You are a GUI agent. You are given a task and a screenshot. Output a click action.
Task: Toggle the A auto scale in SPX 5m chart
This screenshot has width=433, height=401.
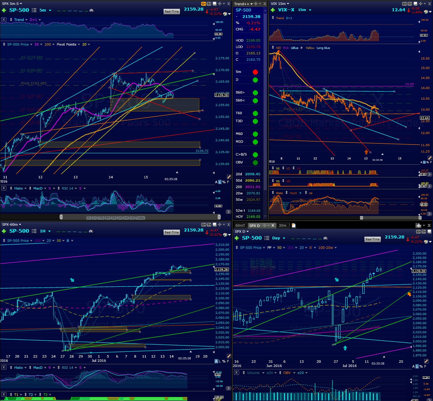216,182
